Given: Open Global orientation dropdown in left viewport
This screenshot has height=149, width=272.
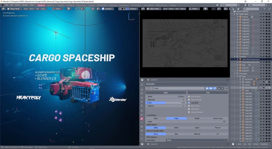Looking at the screenshot, I should (x=57, y=9).
